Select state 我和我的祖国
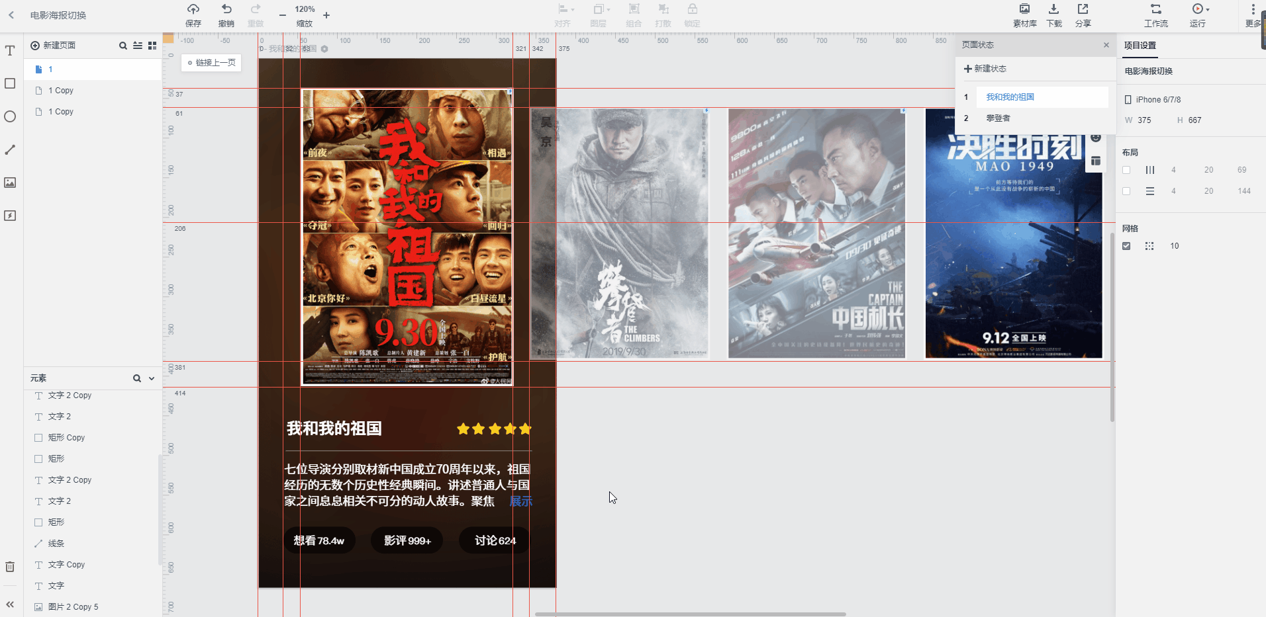Image resolution: width=1266 pixels, height=617 pixels. tap(1042, 97)
